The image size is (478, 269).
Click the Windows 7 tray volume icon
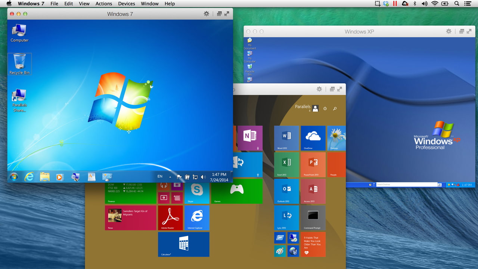203,177
